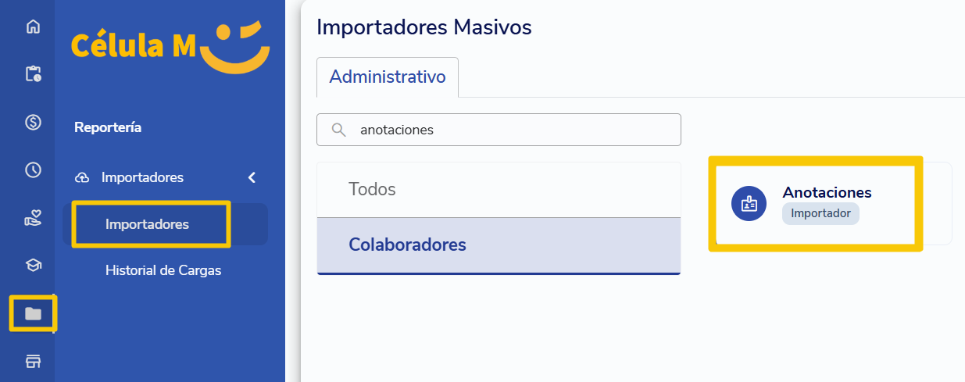The height and width of the screenshot is (382, 965).
Task: Select the Todos category
Action: 499,190
